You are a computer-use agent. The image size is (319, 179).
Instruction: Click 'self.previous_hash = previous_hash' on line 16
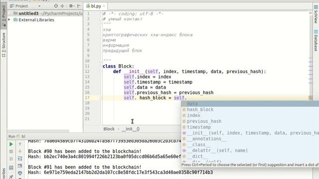pyautogui.click(x=168, y=92)
